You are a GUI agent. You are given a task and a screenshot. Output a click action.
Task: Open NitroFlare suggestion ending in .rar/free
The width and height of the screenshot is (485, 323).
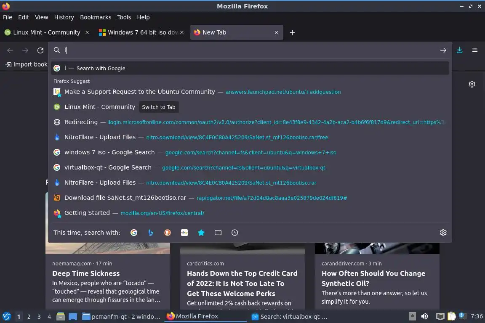[250, 137]
